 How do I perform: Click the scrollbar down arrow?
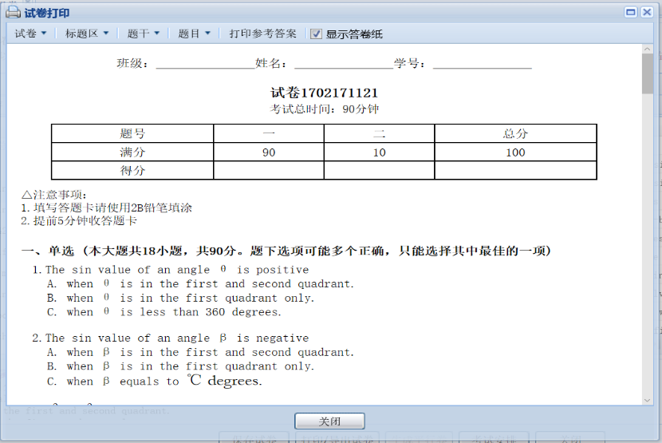pyautogui.click(x=648, y=398)
